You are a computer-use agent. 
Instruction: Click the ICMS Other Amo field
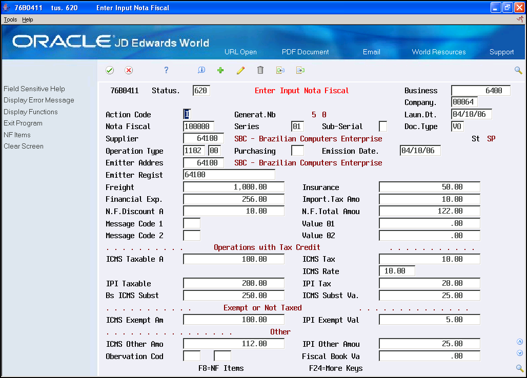click(234, 343)
